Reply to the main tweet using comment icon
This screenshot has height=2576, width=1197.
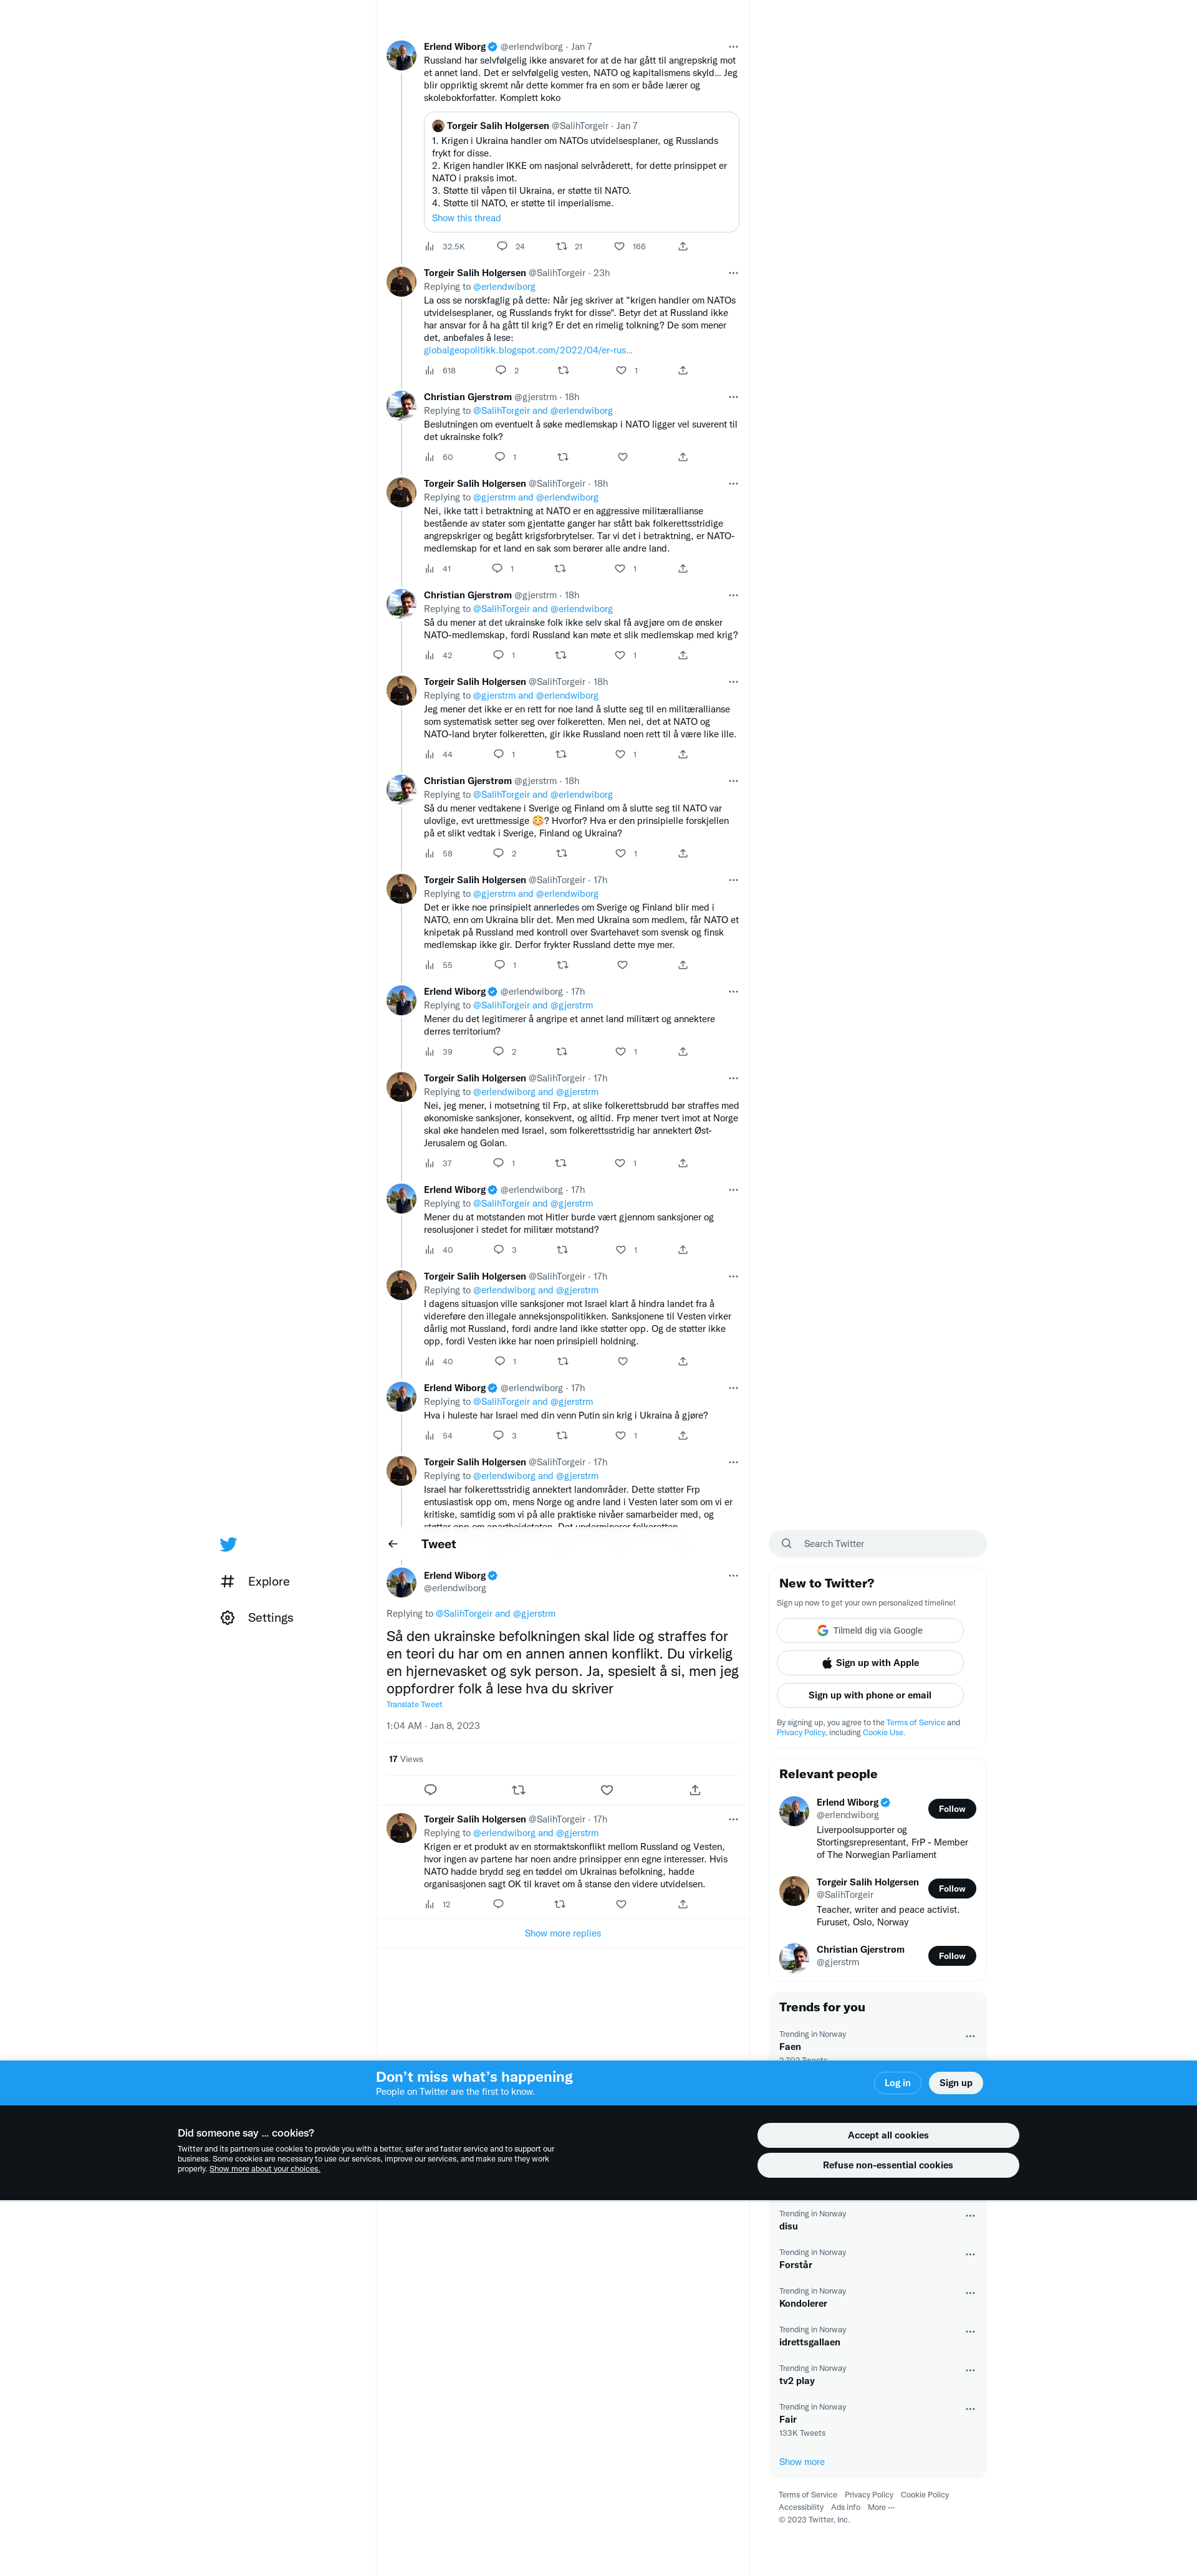click(x=431, y=1790)
